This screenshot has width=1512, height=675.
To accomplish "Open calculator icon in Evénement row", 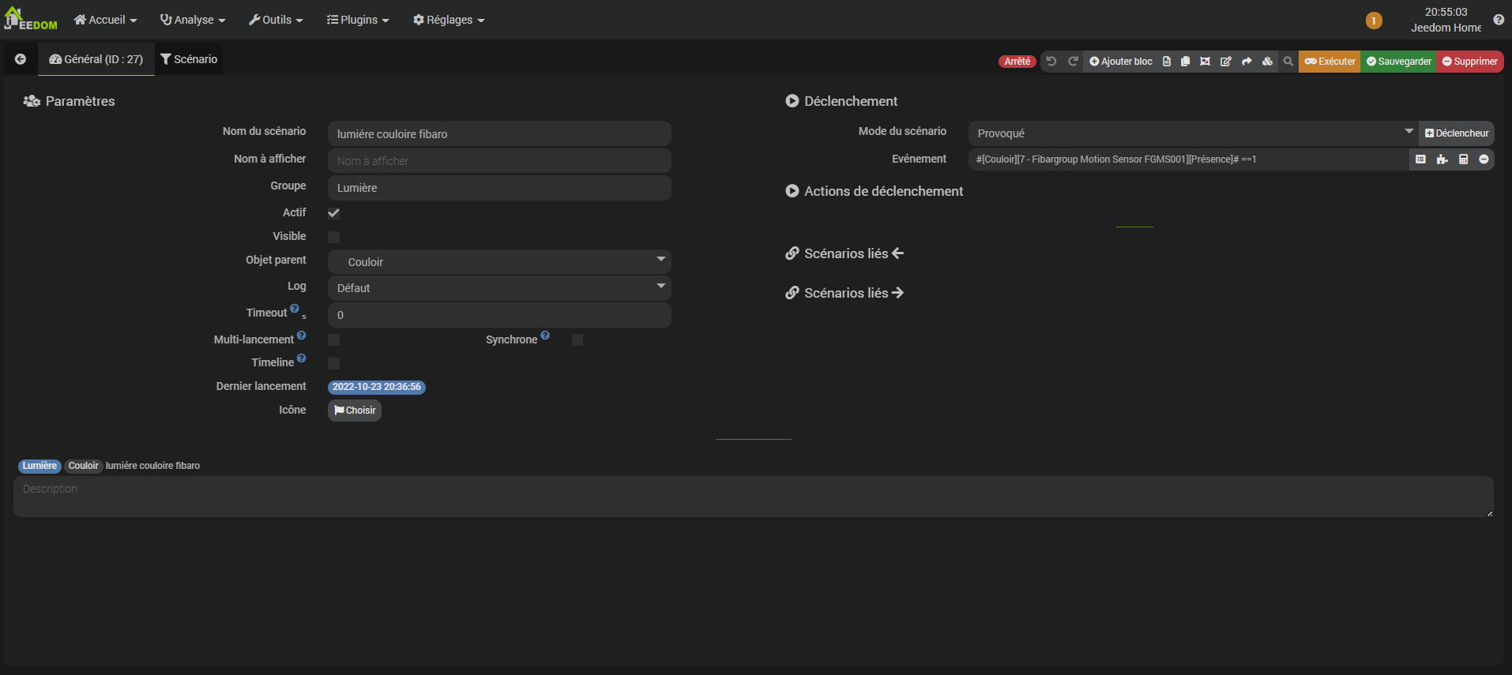I will coord(1463,159).
